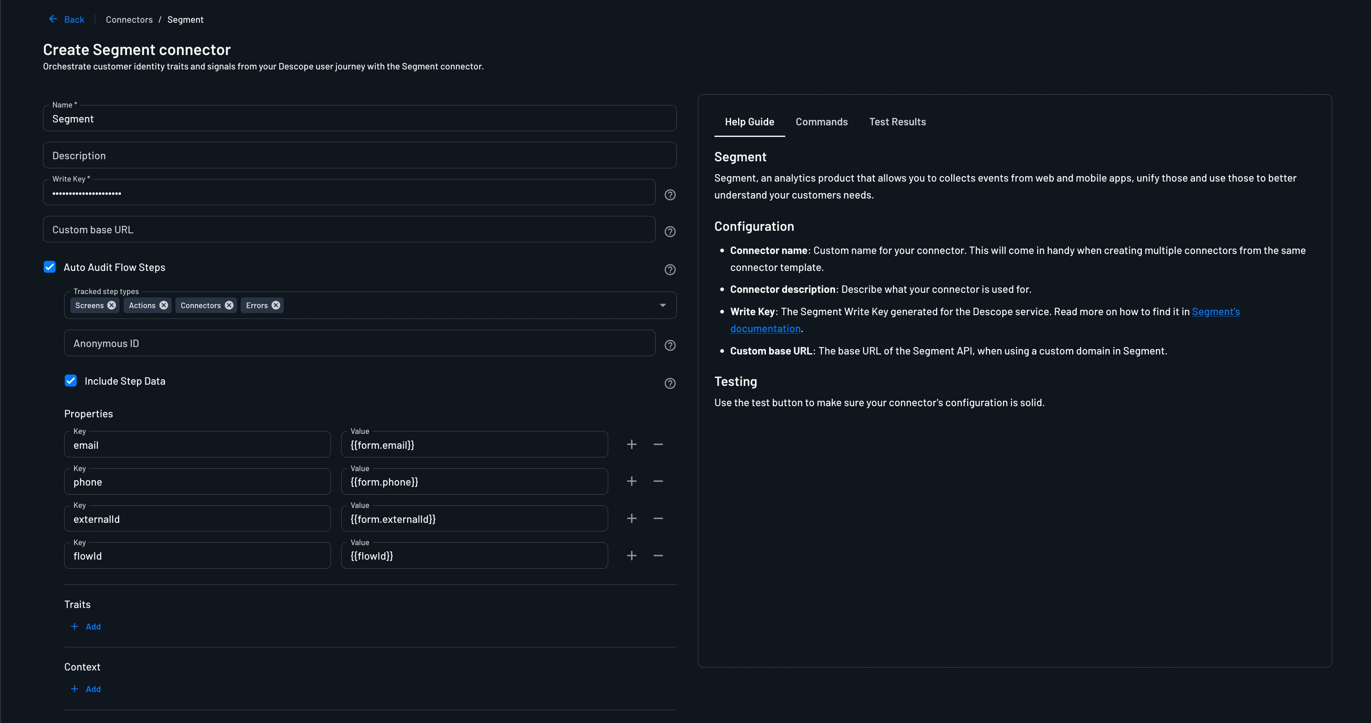This screenshot has height=723, width=1371.
Task: Show Include Step Data help icon
Action: 670,383
